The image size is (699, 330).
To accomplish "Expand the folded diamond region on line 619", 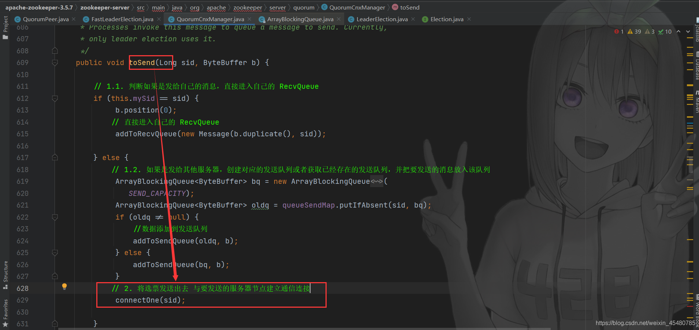I will tap(376, 181).
